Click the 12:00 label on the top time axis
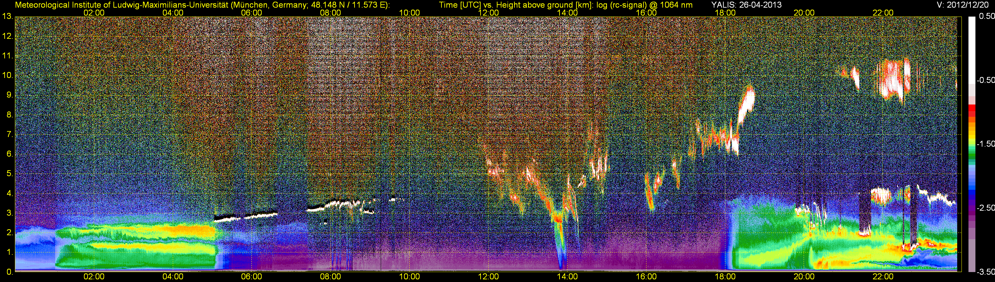Image resolution: width=995 pixels, height=282 pixels. (x=488, y=13)
